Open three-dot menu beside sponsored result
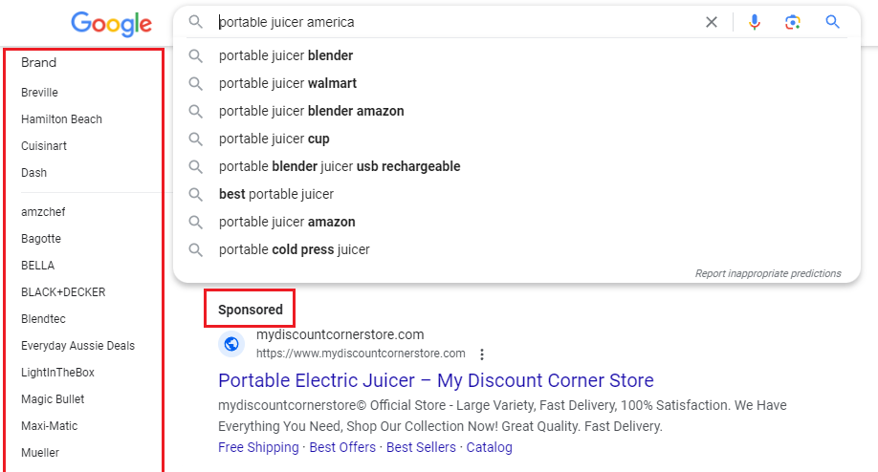The width and height of the screenshot is (878, 472). [x=482, y=354]
